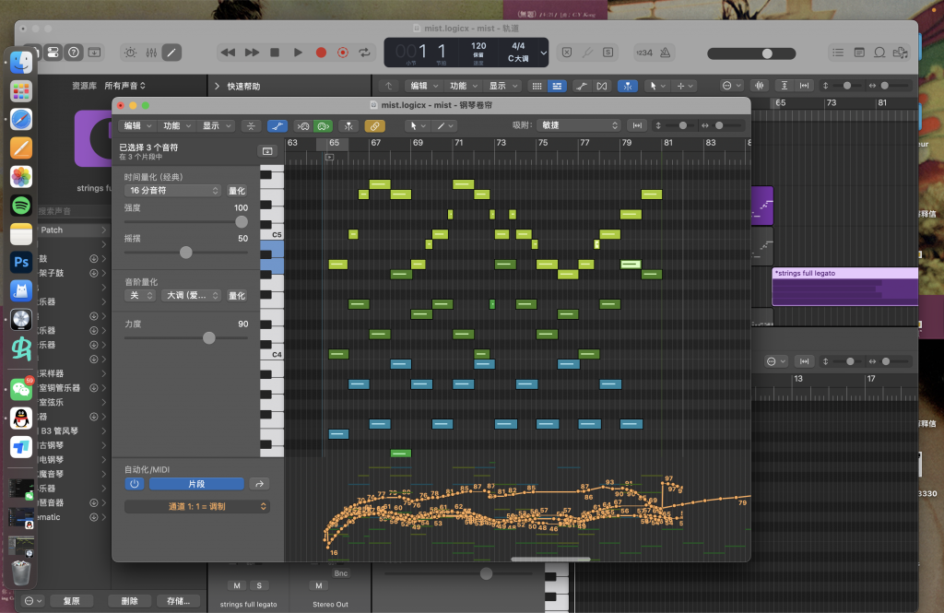Click the automation curve icon in piano roll
944x613 pixels.
[277, 125]
